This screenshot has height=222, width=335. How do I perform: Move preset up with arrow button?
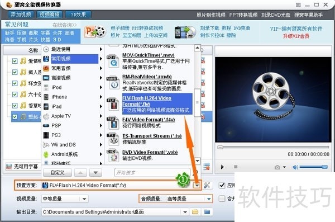[80, 173]
